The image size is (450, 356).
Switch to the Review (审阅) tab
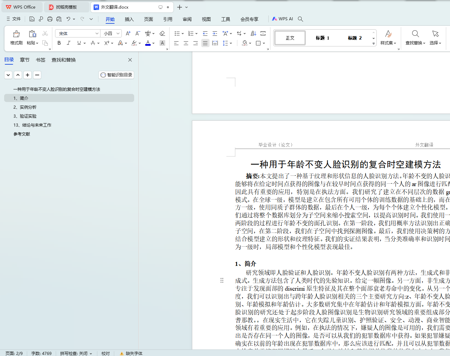click(x=187, y=19)
